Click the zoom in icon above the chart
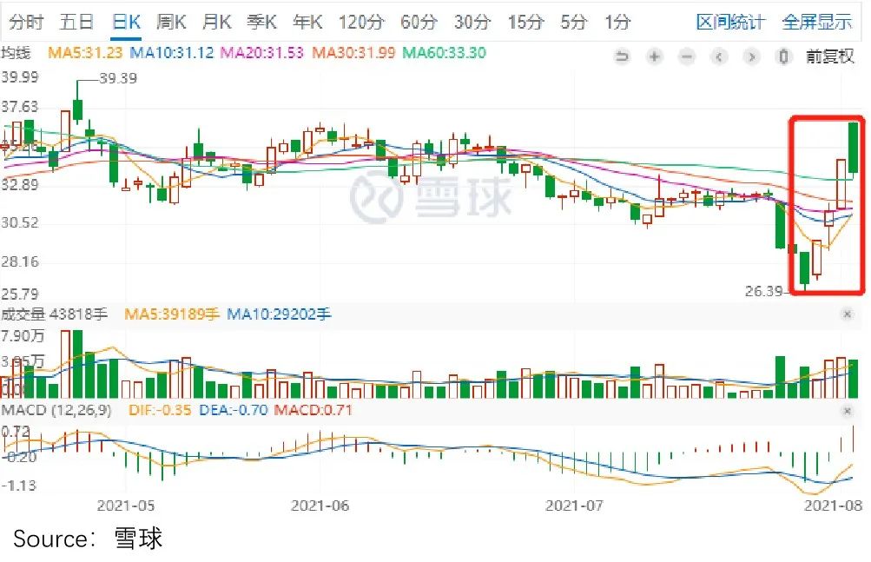Image resolution: width=871 pixels, height=562 pixels. click(x=653, y=56)
